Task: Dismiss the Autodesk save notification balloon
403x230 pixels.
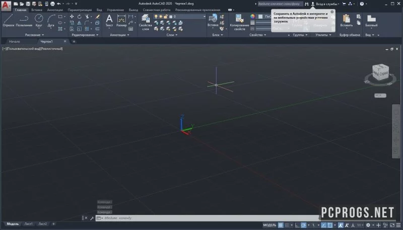Action: (332, 12)
